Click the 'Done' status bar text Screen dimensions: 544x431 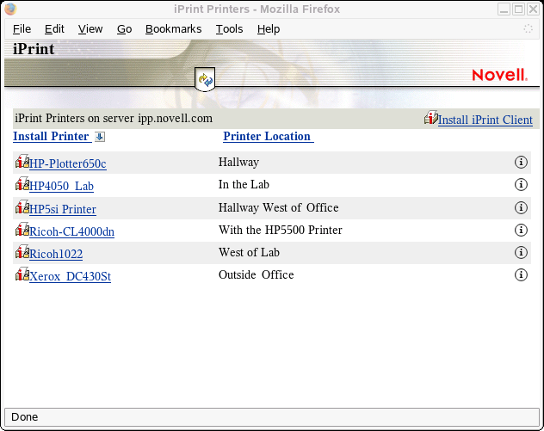25,416
